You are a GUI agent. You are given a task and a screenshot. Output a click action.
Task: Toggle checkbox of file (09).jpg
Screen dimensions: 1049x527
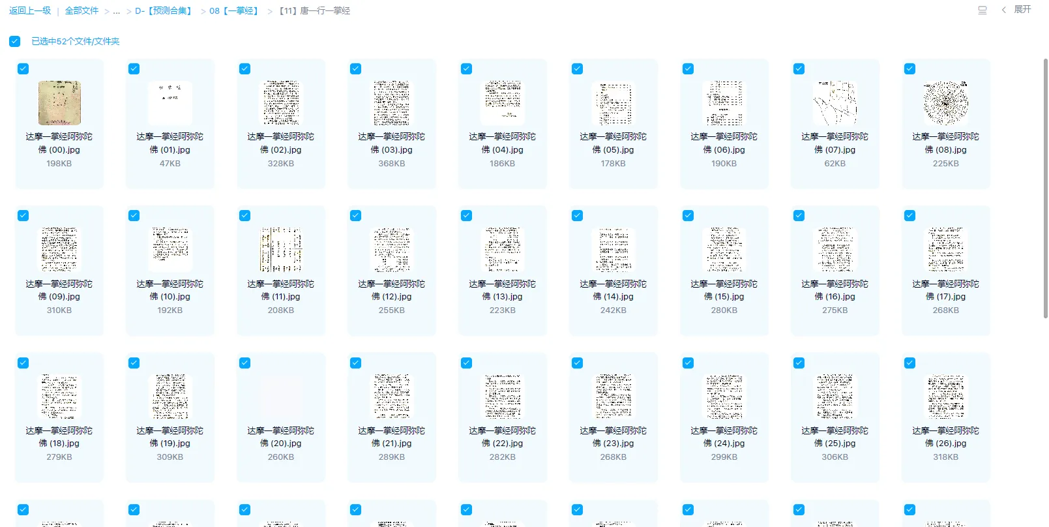(x=23, y=215)
